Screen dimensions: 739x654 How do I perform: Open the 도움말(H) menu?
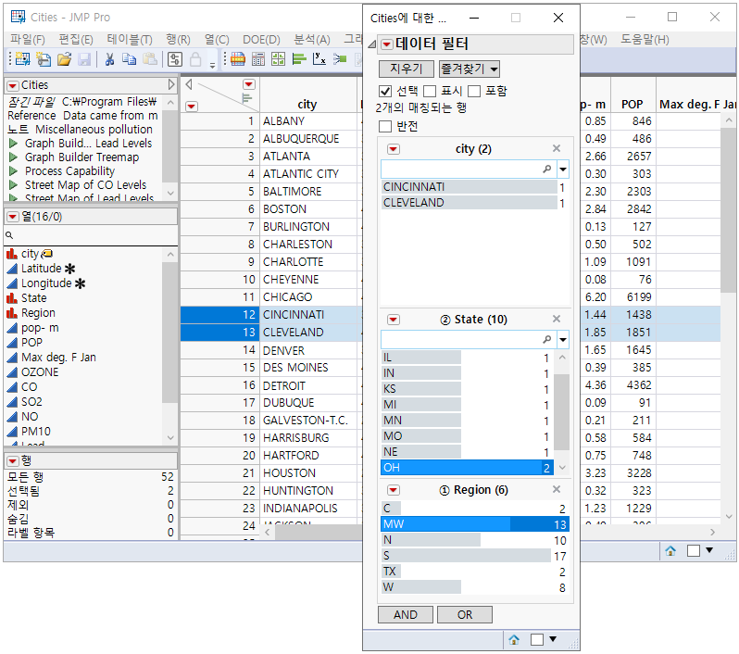pyautogui.click(x=645, y=40)
